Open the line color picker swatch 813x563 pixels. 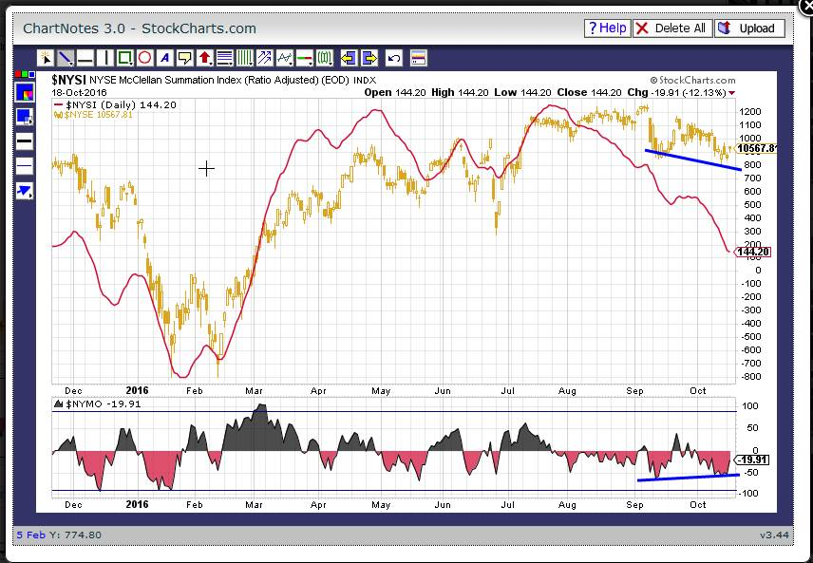click(x=25, y=92)
